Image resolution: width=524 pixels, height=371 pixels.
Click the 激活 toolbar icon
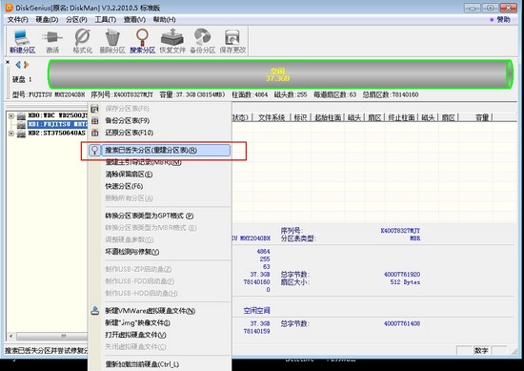(x=52, y=41)
